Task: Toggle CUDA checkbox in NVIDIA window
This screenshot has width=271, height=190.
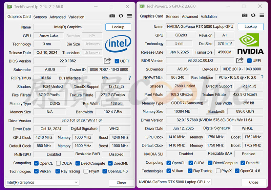Action: point(191,163)
